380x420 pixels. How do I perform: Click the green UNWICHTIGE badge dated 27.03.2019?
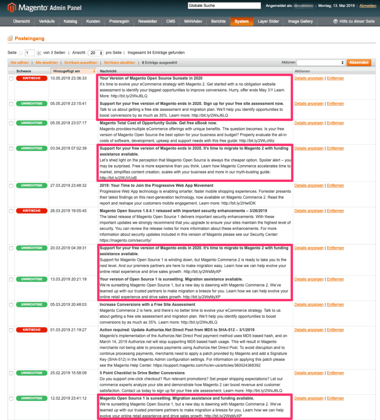[31, 186]
